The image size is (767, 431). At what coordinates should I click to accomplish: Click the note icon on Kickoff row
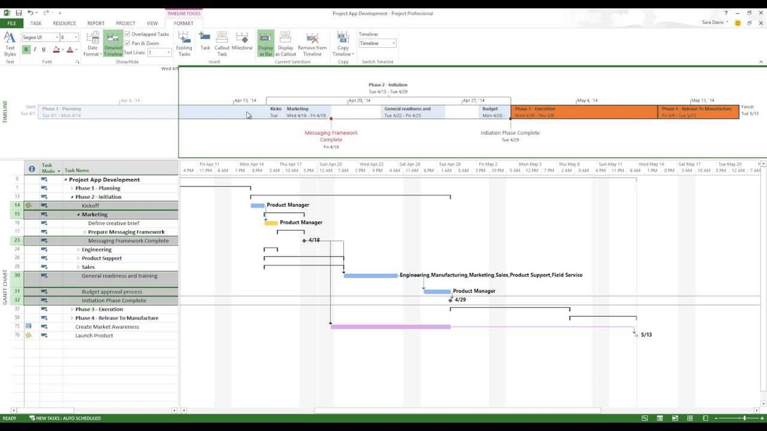(29, 206)
